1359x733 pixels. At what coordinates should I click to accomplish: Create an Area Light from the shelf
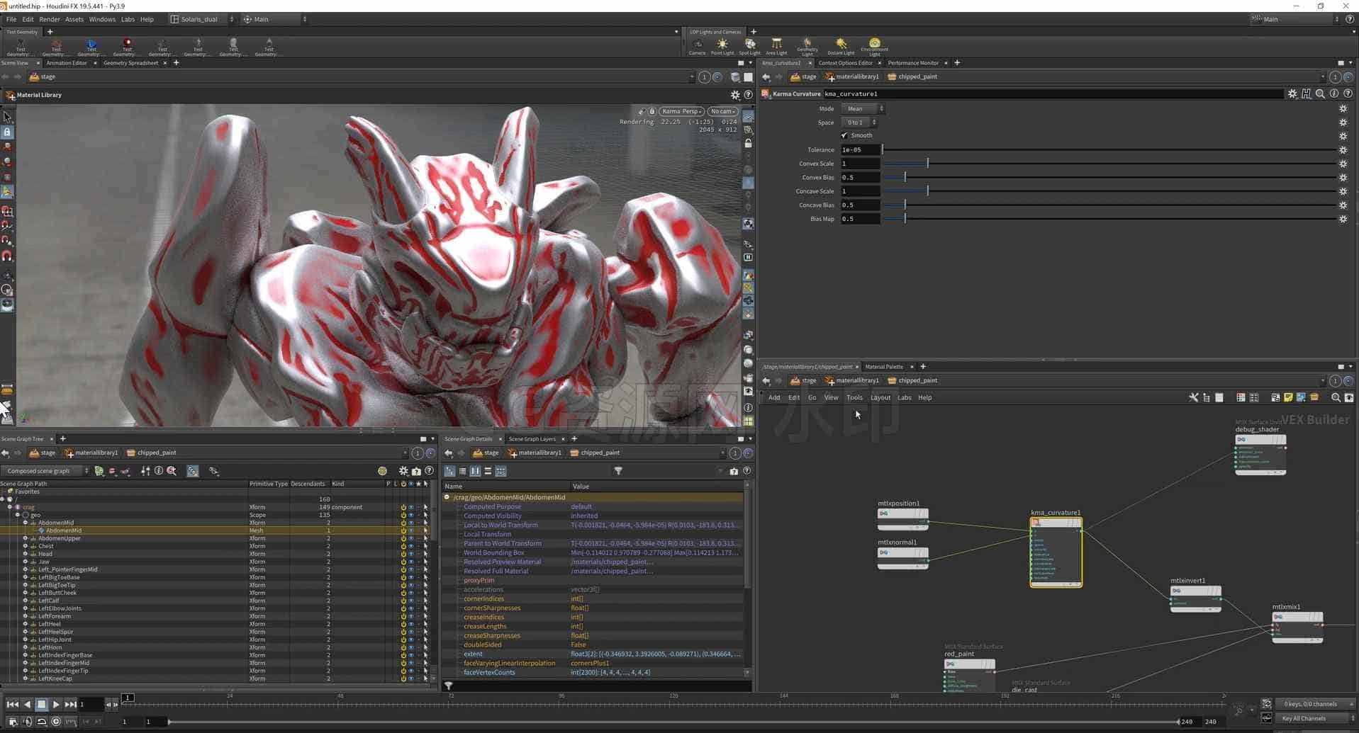point(776,47)
